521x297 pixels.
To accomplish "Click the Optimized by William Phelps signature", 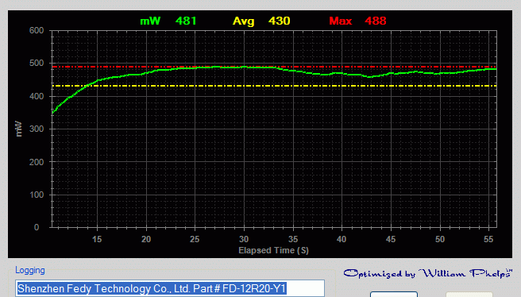I will (427, 273).
